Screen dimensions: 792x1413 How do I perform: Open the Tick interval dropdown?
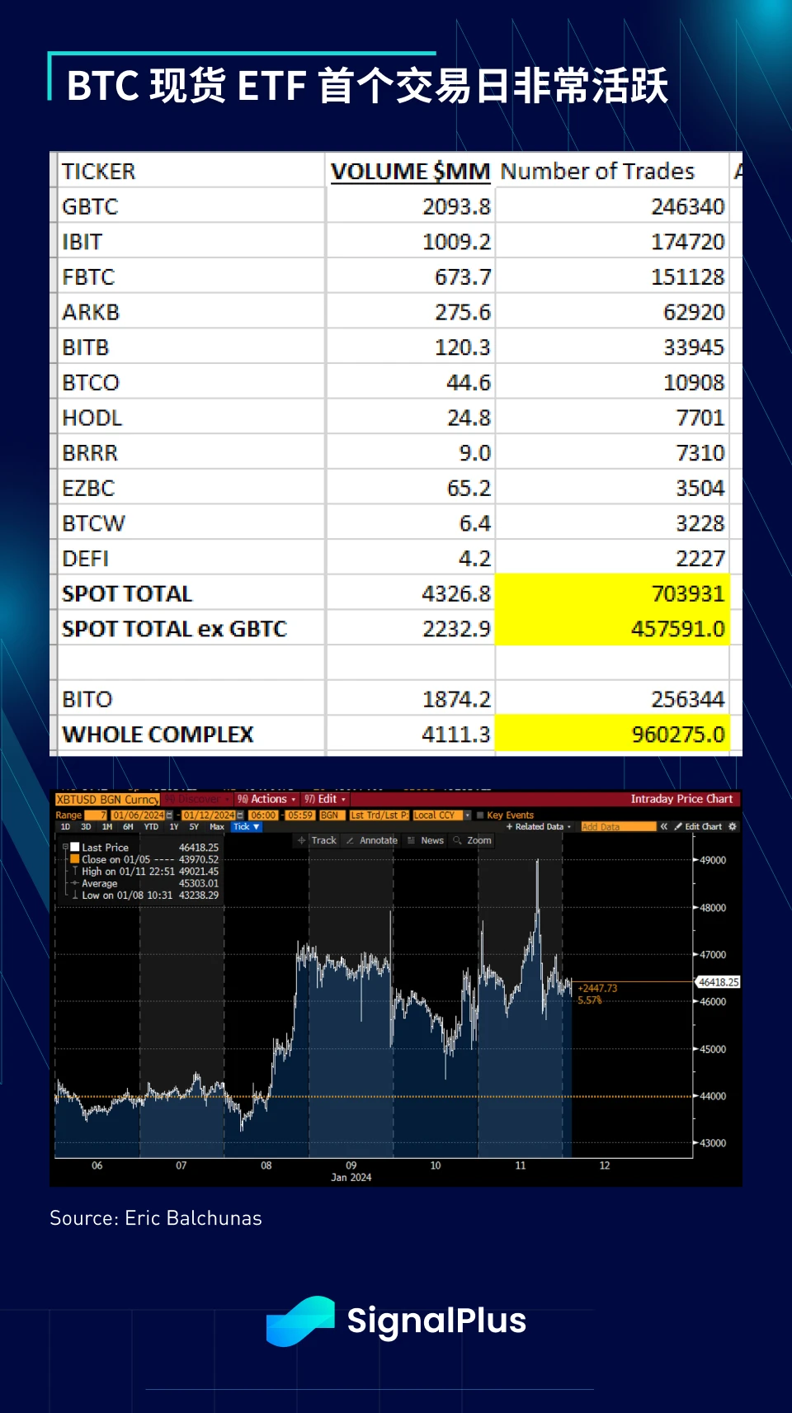click(246, 826)
